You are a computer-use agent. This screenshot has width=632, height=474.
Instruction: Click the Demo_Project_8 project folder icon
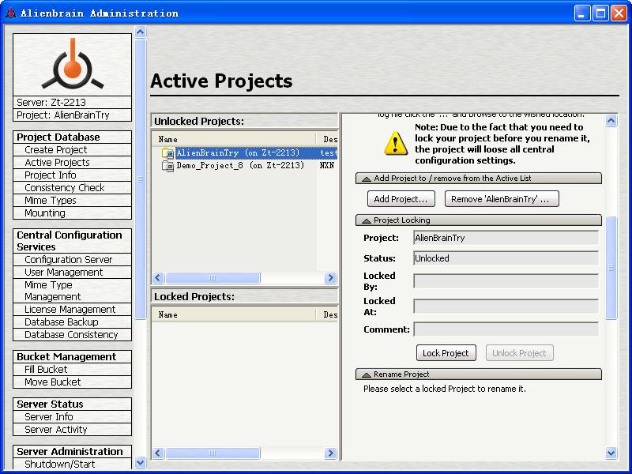tap(167, 166)
